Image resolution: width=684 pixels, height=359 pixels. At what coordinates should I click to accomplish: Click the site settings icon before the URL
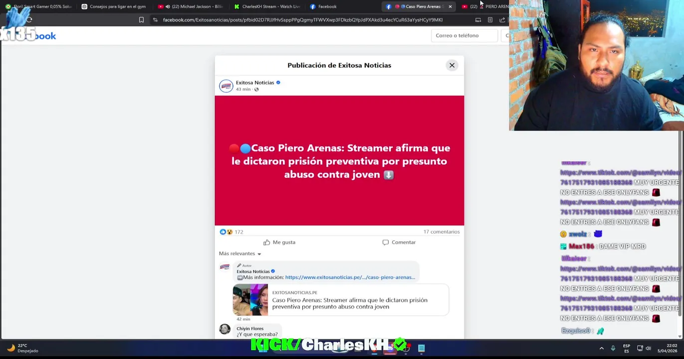pyautogui.click(x=155, y=20)
